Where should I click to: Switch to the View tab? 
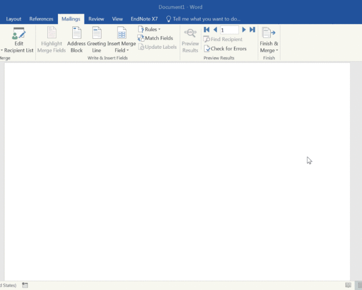(x=117, y=19)
